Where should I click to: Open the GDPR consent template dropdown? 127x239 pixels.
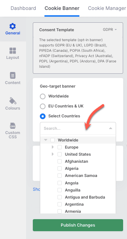[110, 29]
